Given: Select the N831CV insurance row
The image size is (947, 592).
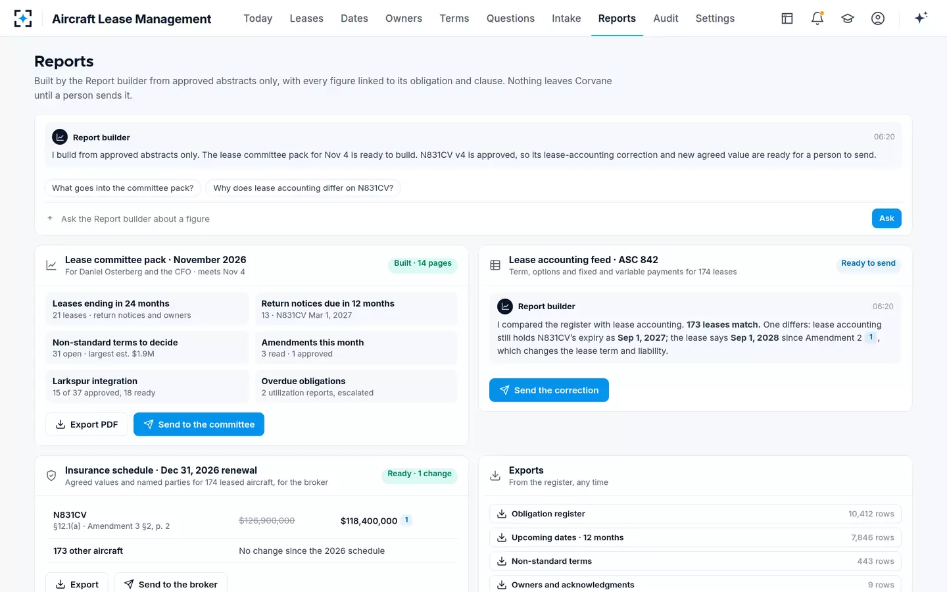Looking at the screenshot, I should pos(251,520).
